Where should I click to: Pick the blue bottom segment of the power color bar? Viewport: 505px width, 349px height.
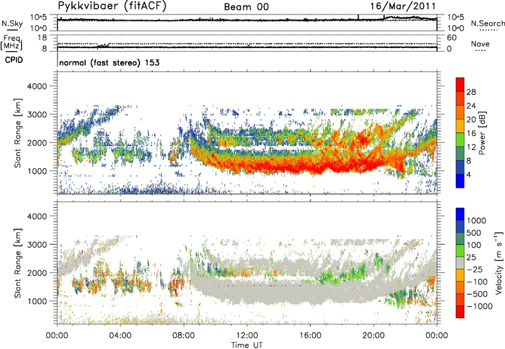(460, 181)
